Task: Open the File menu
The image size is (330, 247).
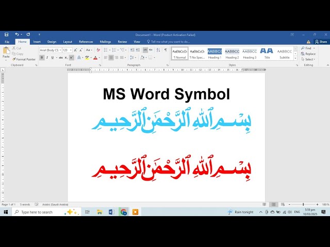Action: (7, 42)
